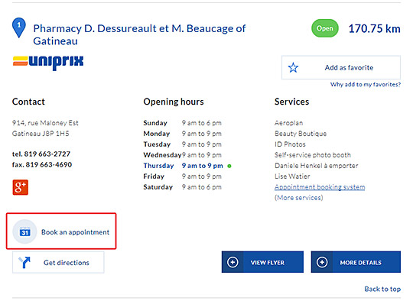The height and width of the screenshot is (301, 413).
Task: Click the Contact heading
Action: pos(28,102)
